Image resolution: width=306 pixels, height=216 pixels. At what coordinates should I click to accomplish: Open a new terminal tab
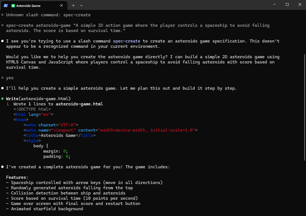pyautogui.click(x=73, y=6)
